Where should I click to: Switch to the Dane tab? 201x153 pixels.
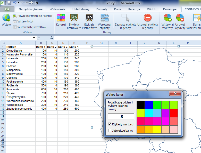(118, 9)
